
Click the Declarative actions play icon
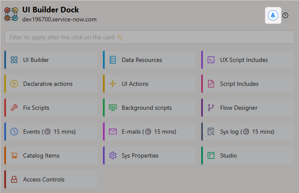tap(14, 84)
